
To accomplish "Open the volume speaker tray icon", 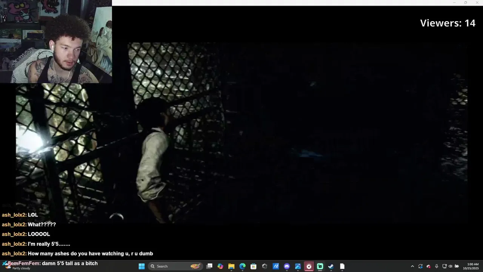I will [x=450, y=266].
